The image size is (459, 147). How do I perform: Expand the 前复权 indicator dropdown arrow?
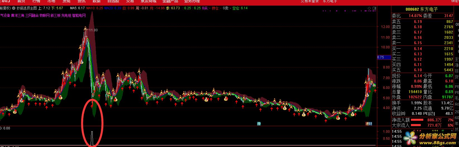(x=13, y=8)
